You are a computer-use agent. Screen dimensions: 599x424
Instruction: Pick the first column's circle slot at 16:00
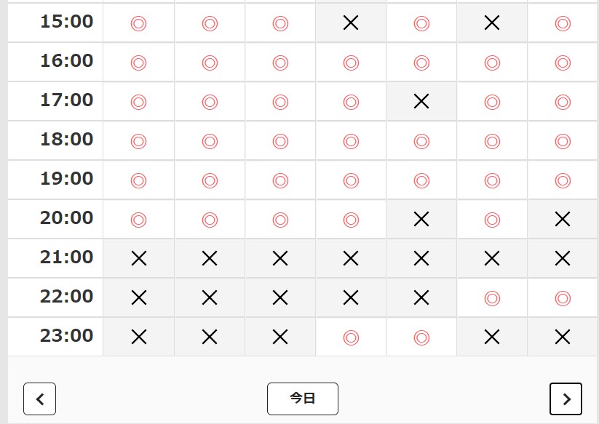[x=138, y=62]
